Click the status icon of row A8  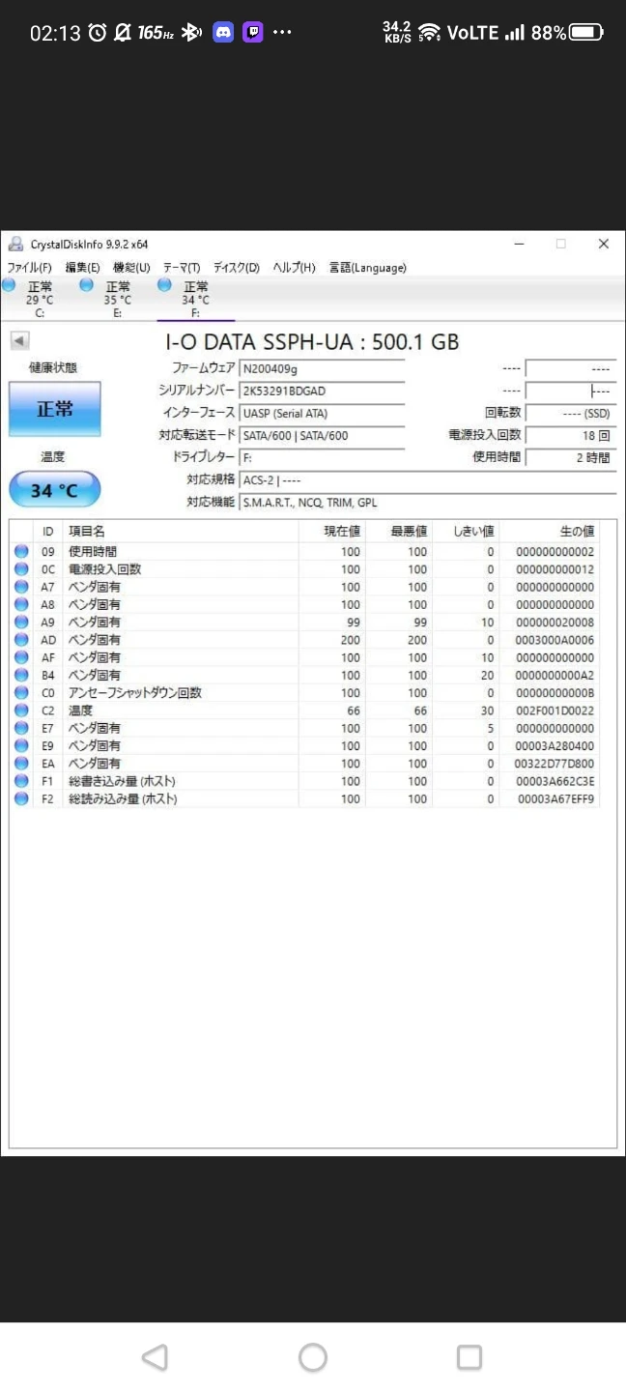[x=21, y=604]
